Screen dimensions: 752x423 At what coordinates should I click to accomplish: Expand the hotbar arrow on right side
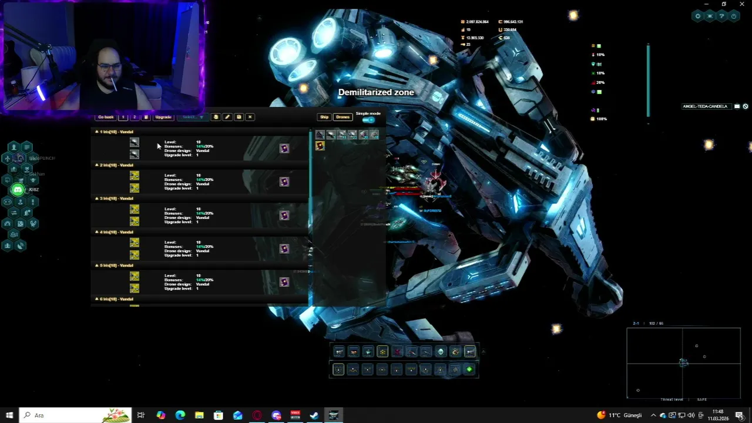pyautogui.click(x=482, y=352)
